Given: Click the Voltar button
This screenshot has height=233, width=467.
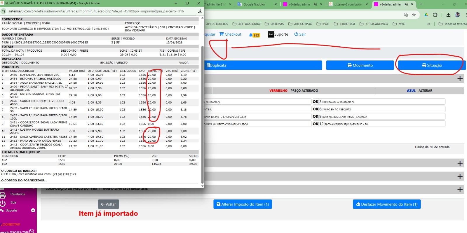Looking at the screenshot, I should (x=108, y=204).
